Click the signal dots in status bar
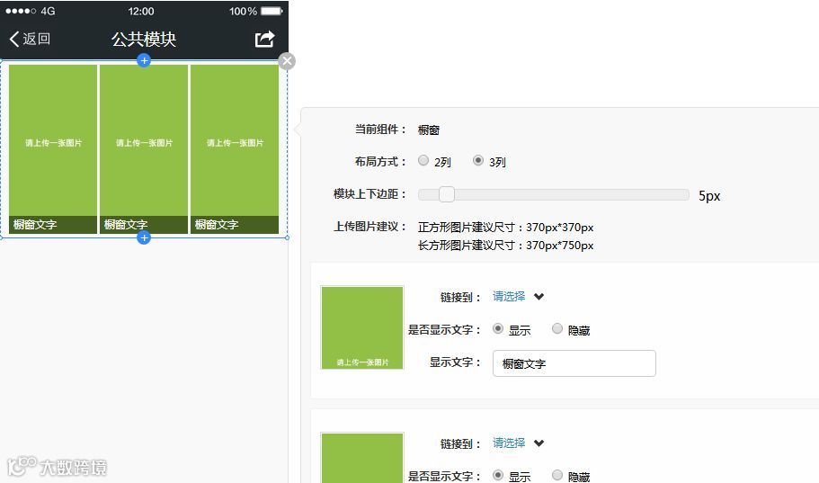This screenshot has height=483, width=819. [21, 11]
